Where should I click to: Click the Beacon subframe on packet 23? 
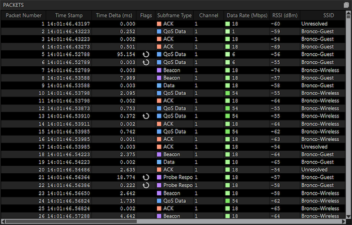172,193
